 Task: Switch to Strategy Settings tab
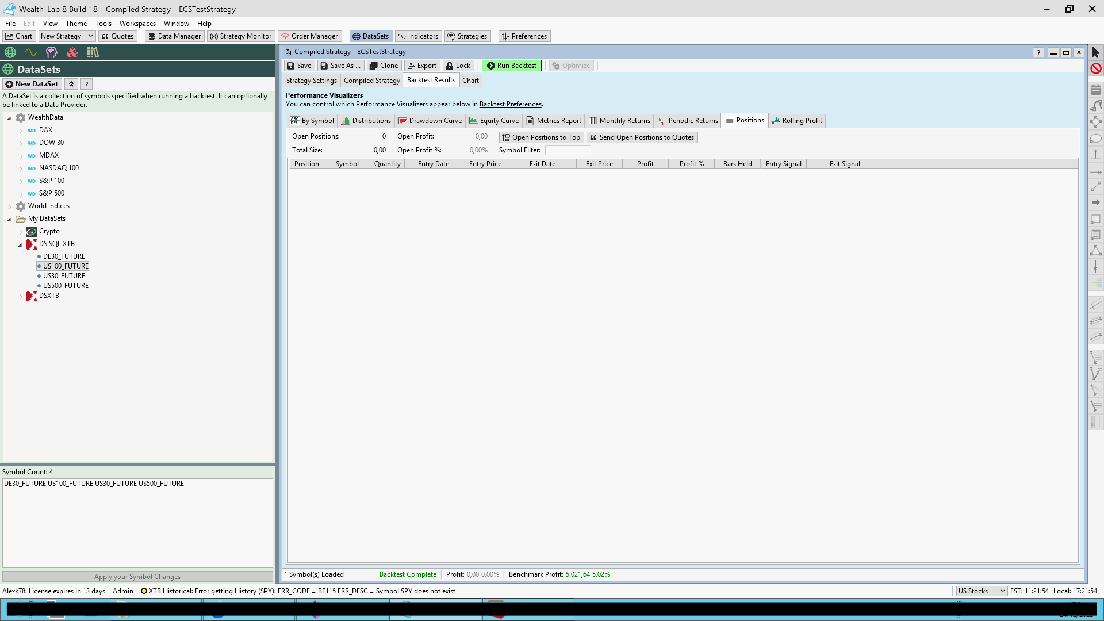311,80
